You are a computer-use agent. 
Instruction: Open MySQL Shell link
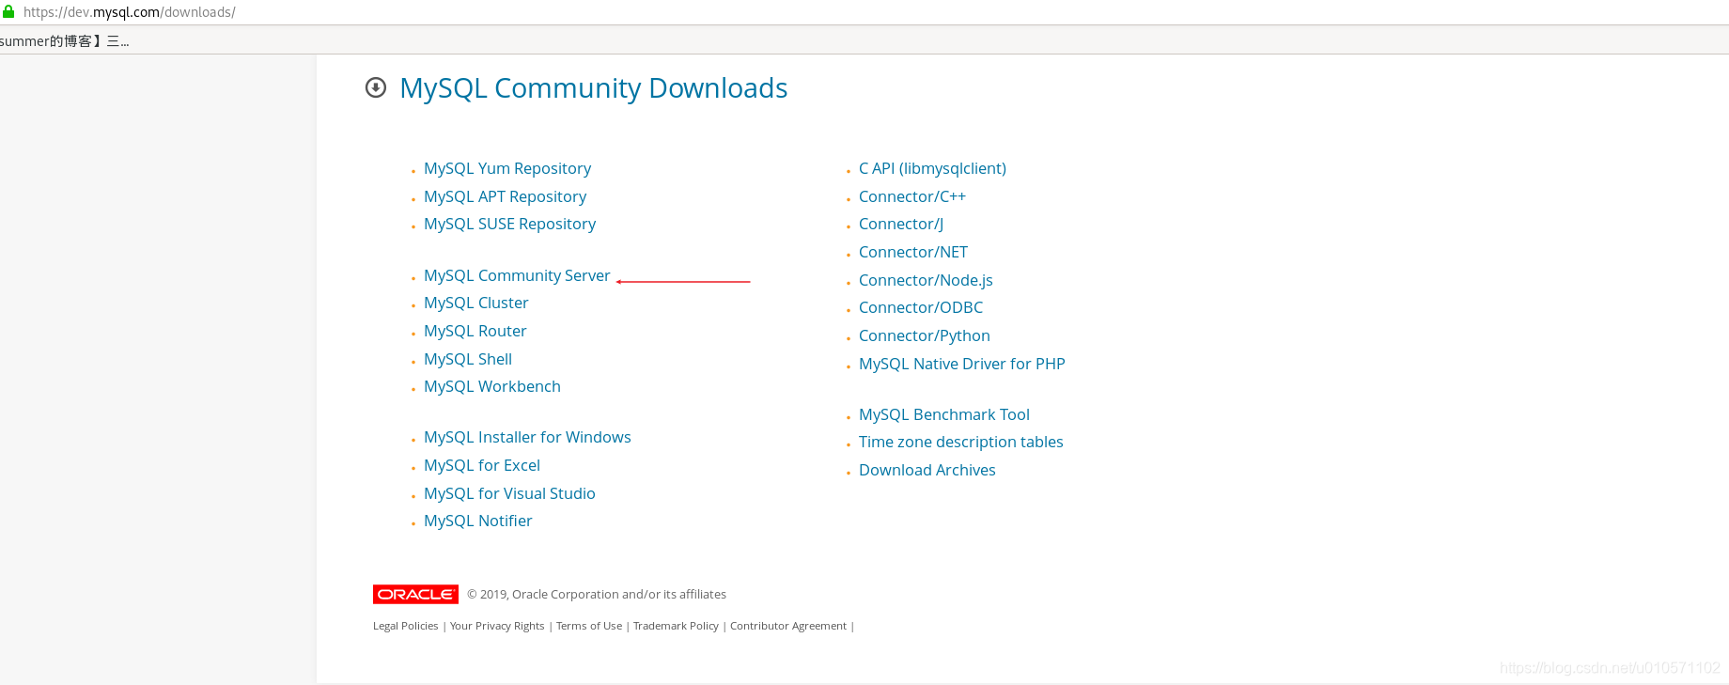(468, 359)
